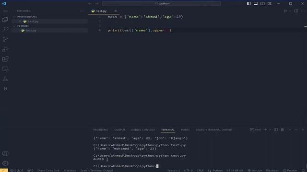Open the Run dropdown arrow beside play icon
307x172 pixels.
click(290, 11)
